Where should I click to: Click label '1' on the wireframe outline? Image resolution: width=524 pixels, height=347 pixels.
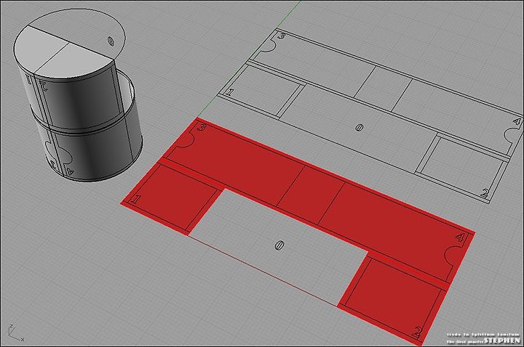coord(229,92)
